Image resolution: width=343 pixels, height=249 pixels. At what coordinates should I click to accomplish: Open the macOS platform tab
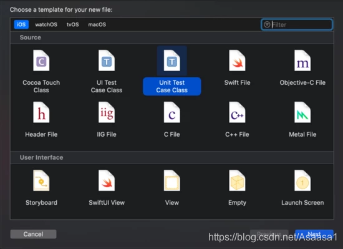click(x=97, y=24)
